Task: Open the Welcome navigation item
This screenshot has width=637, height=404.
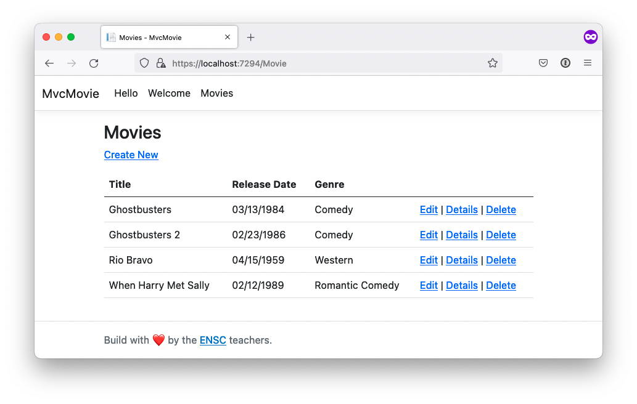Action: (x=169, y=93)
